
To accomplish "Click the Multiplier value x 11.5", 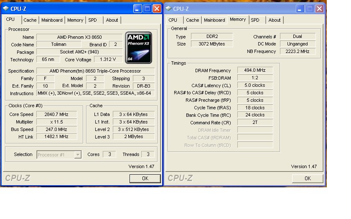I will click(56, 122).
